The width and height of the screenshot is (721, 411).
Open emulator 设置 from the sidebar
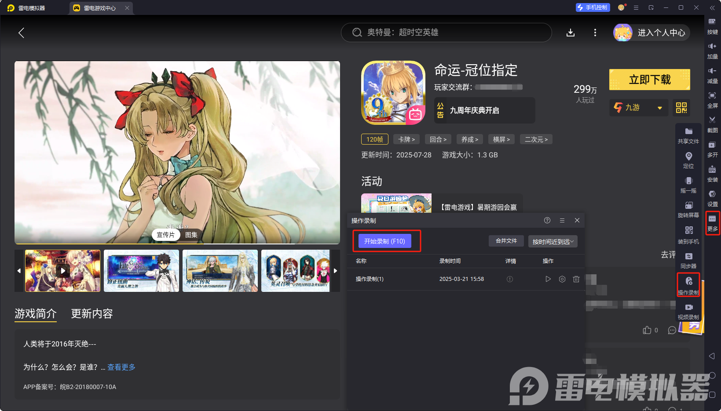(x=712, y=199)
